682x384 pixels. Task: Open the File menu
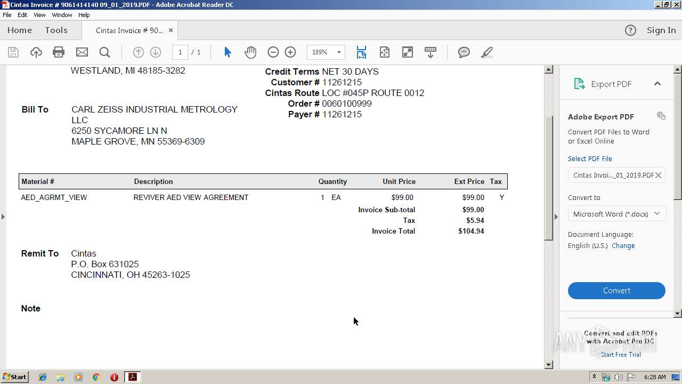7,15
